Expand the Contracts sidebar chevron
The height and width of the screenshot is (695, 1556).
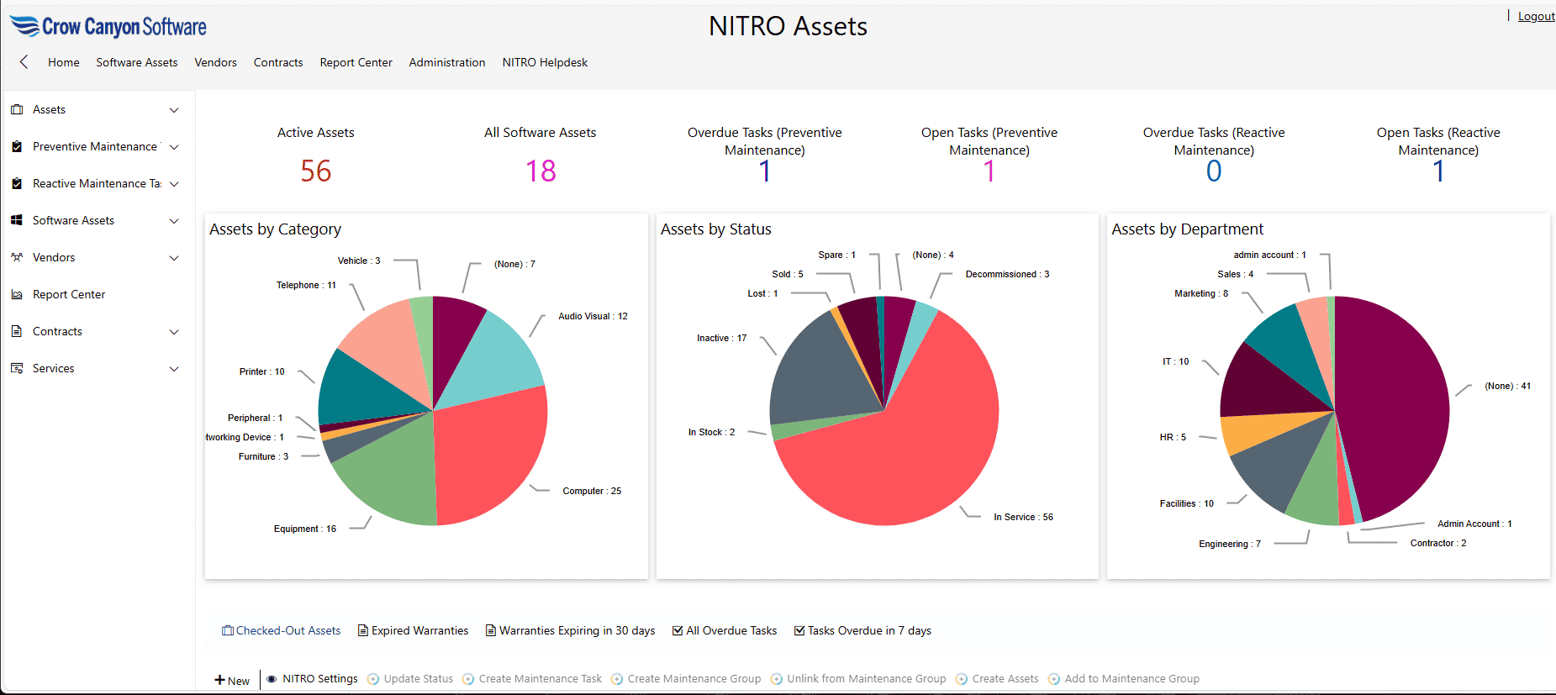click(174, 332)
